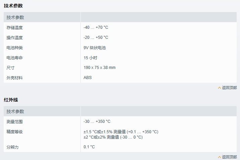Click the 电池种类 row label
This screenshot has width=240, height=160.
(15, 48)
